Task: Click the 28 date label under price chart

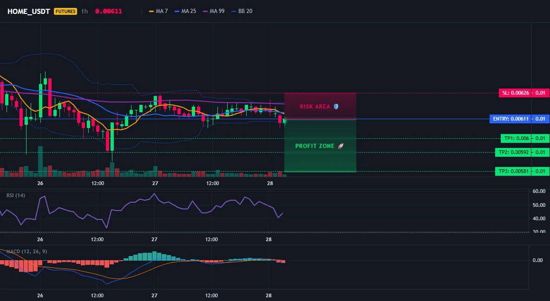Action: [270, 183]
